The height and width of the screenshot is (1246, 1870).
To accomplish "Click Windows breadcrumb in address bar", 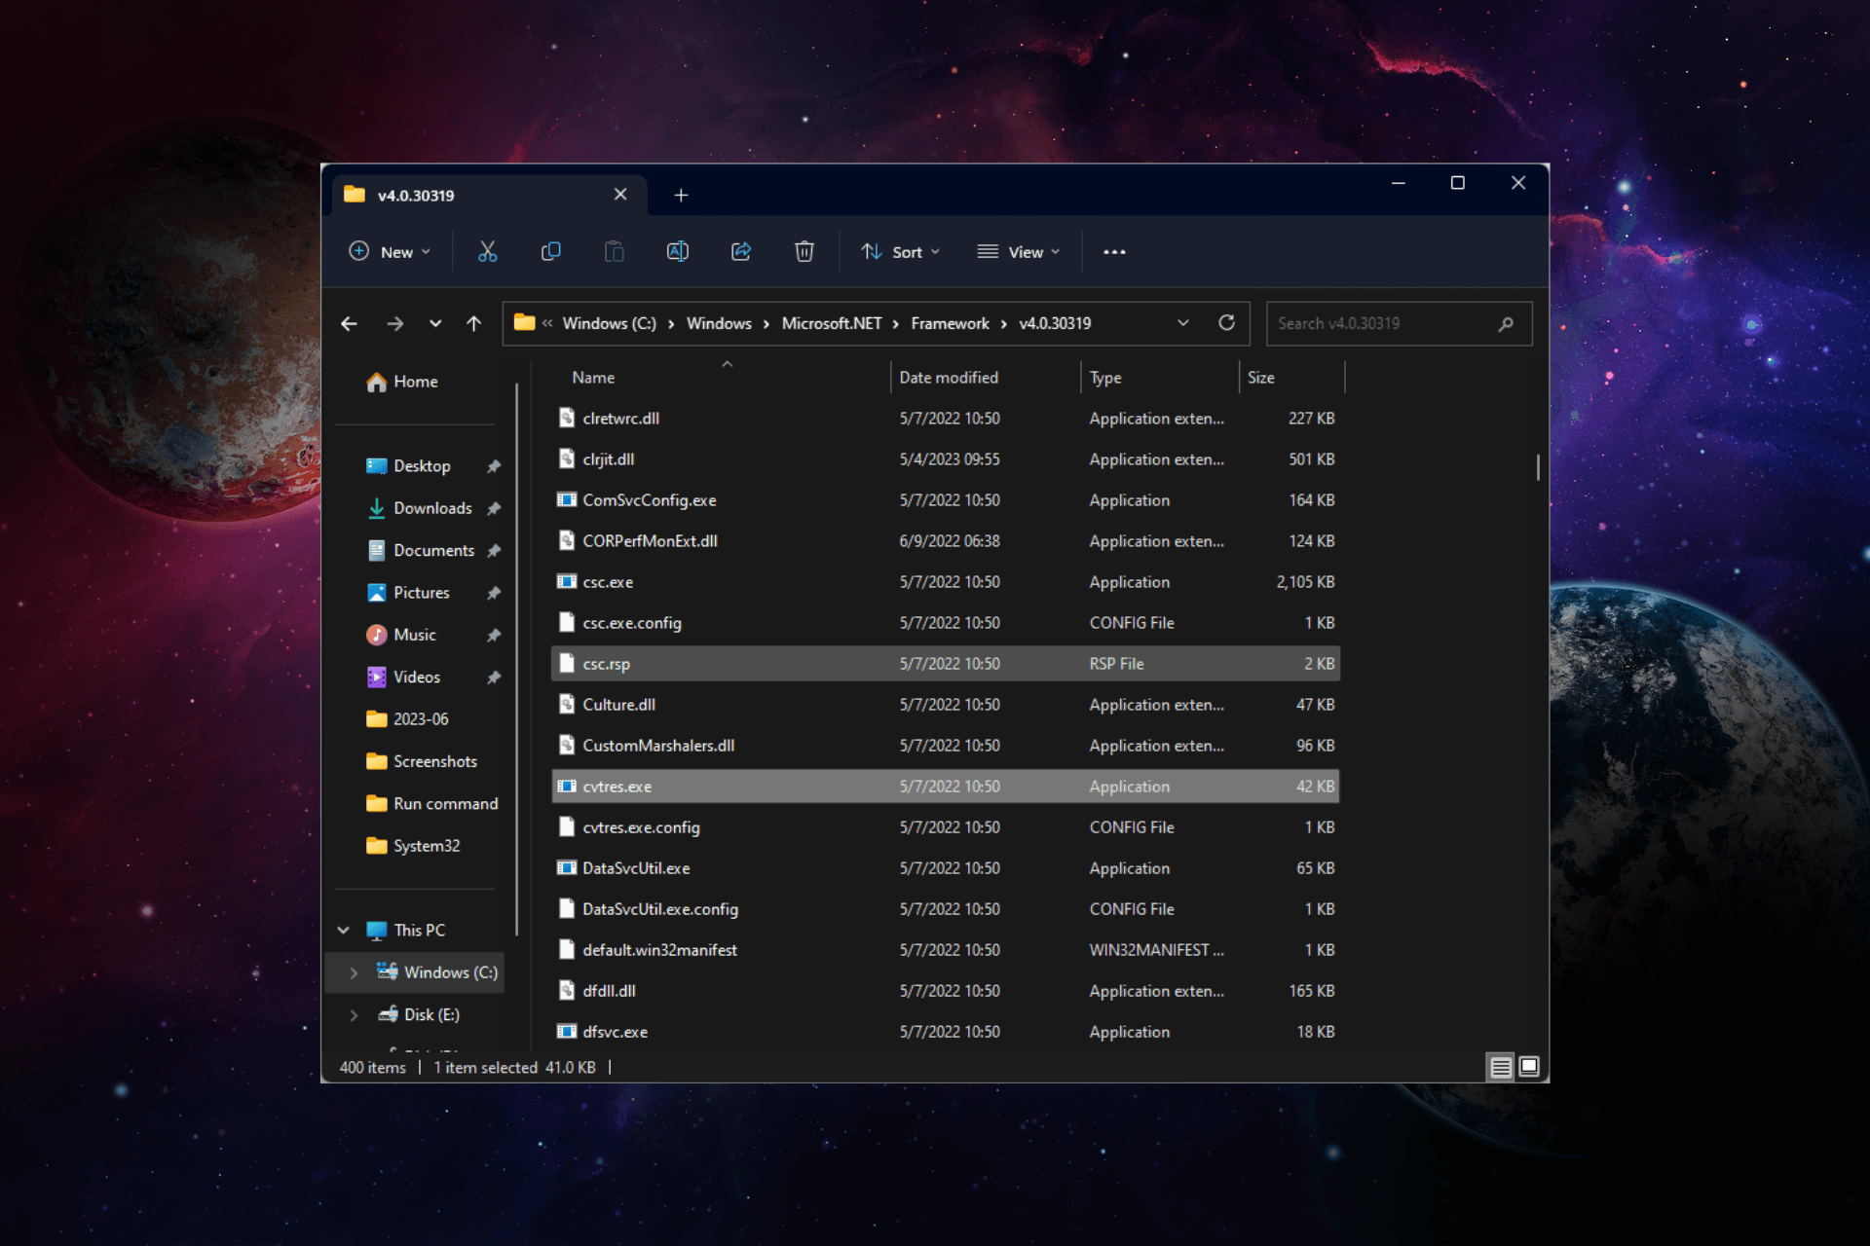I will [x=719, y=323].
